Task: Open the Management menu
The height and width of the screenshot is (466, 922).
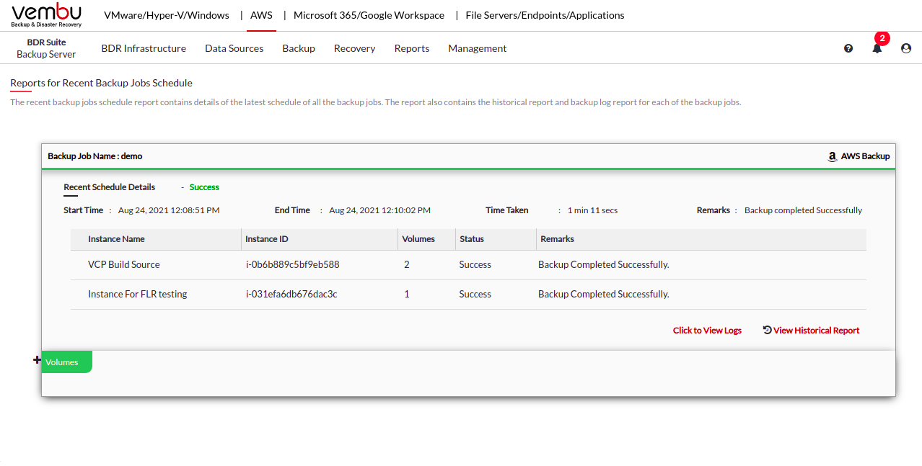Action: [478, 48]
